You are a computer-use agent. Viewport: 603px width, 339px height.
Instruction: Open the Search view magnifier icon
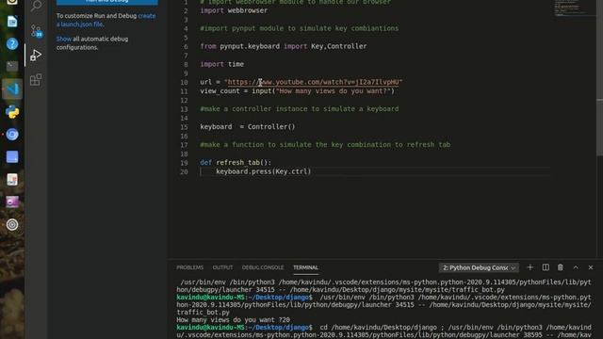coord(36,6)
